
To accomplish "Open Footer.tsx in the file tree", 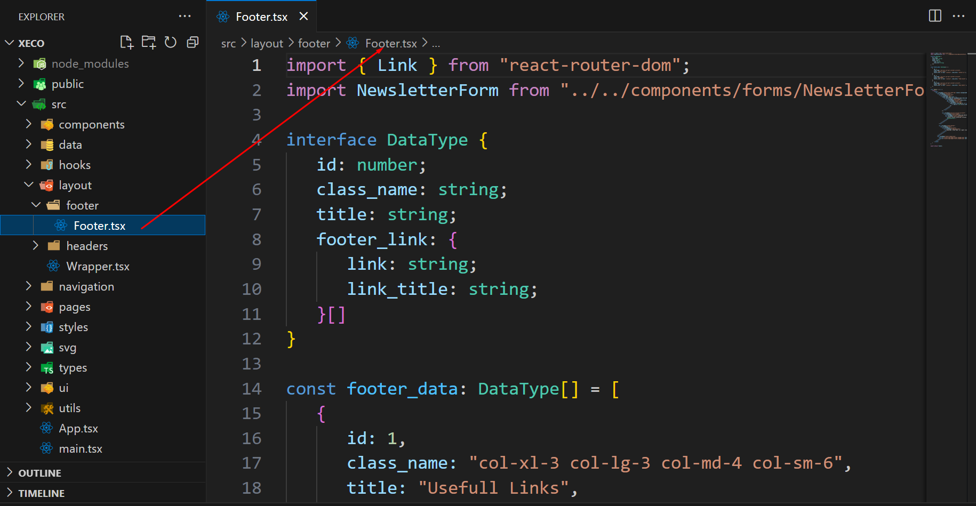I will pyautogui.click(x=102, y=226).
